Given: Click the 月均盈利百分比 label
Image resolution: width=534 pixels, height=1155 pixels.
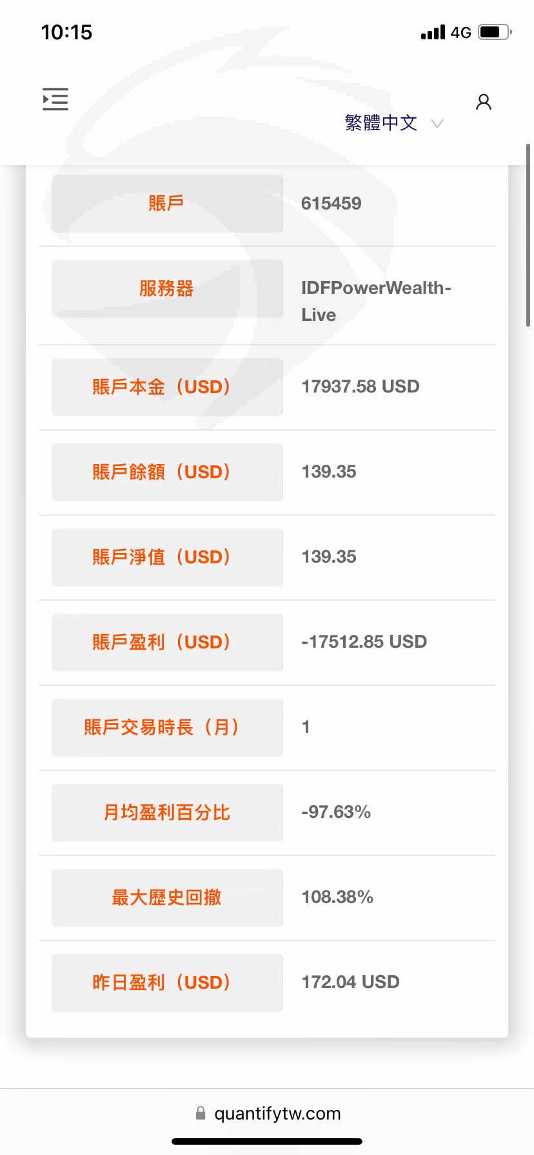Looking at the screenshot, I should (x=167, y=812).
